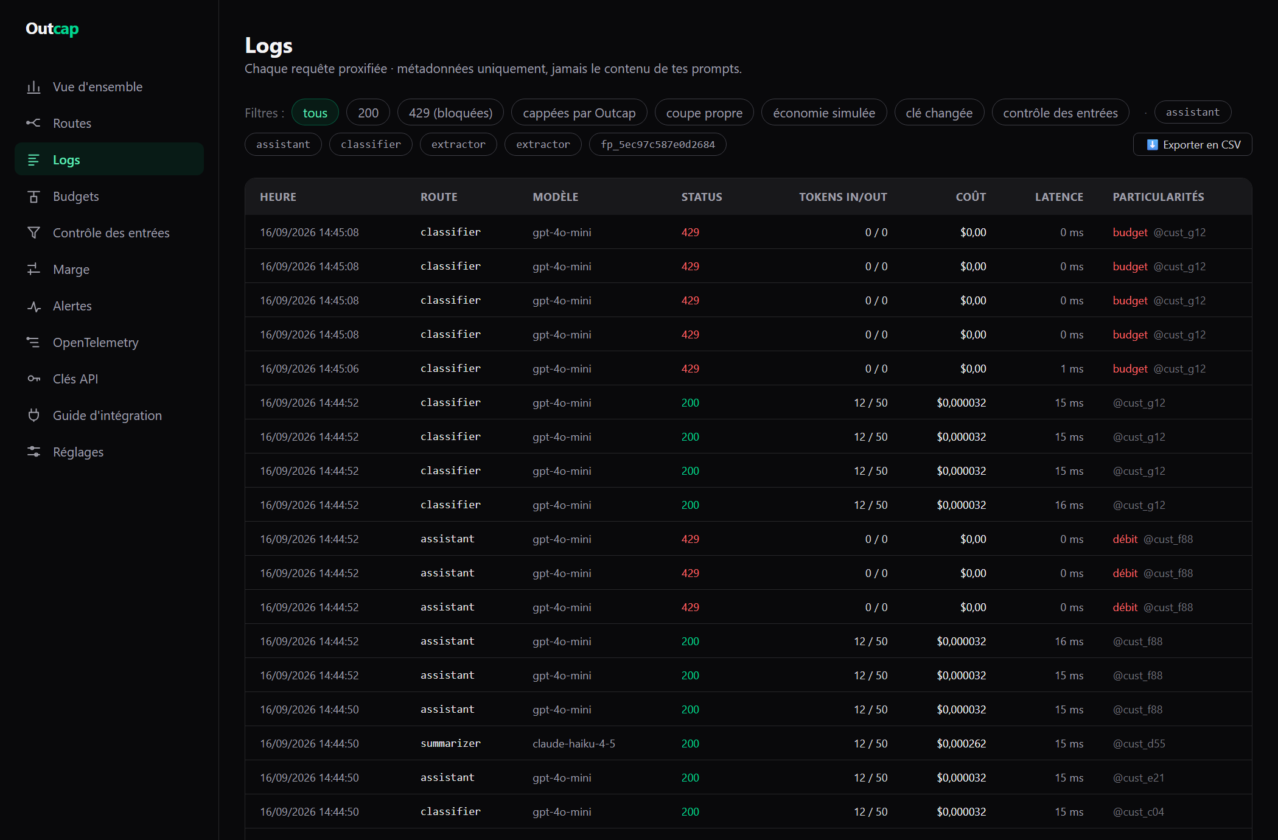Open Contrôle des entrées in sidebar
The width and height of the screenshot is (1278, 840).
(109, 233)
